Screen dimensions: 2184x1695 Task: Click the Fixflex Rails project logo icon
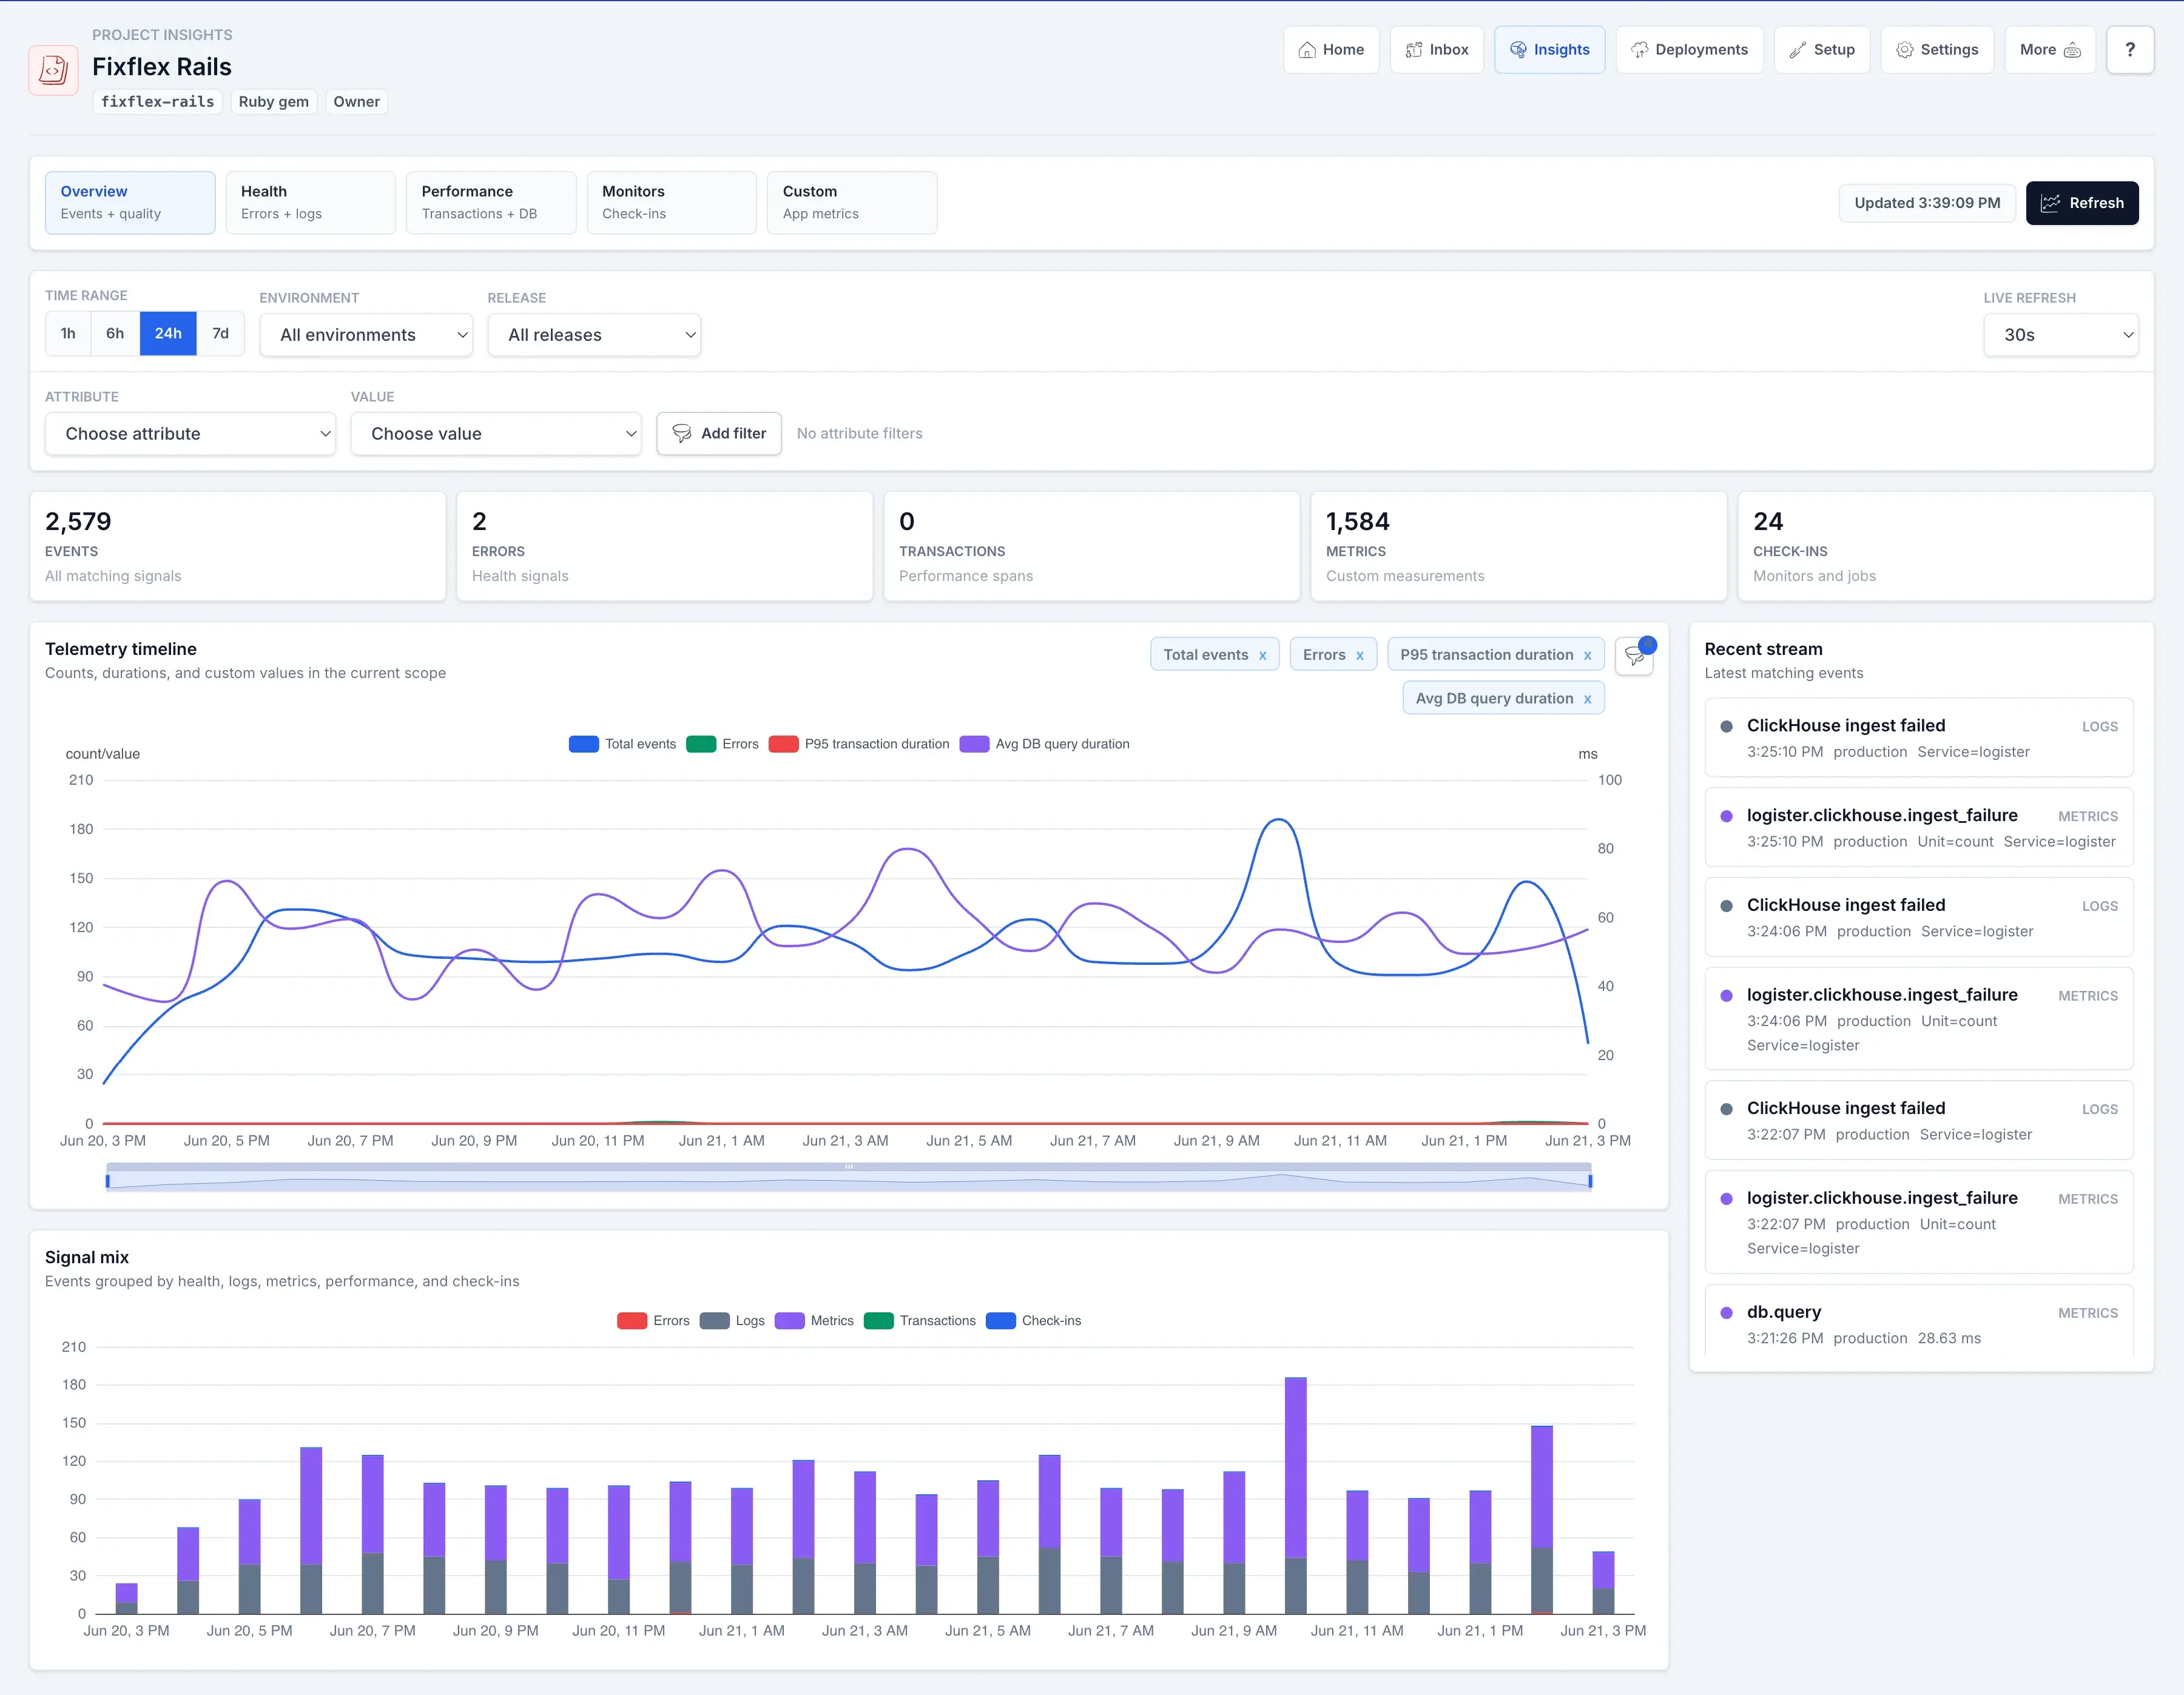(53, 70)
